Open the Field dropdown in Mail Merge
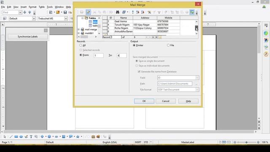 click(x=197, y=78)
